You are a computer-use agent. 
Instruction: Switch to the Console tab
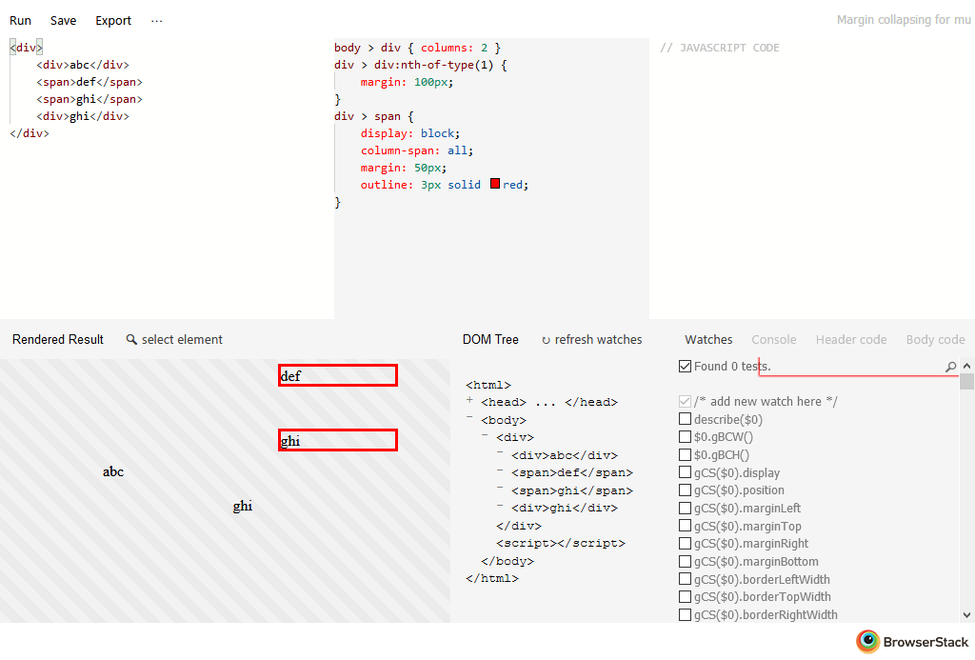(x=773, y=340)
